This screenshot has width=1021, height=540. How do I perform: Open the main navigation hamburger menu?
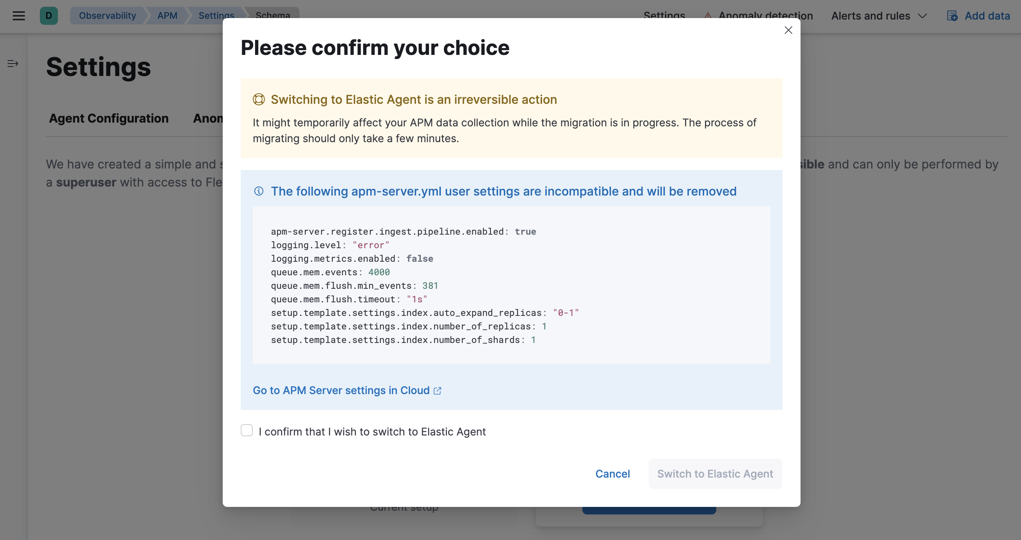tap(18, 15)
